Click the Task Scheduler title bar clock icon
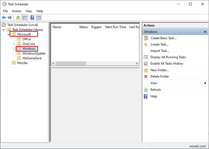209x149 pixels. (x=5, y=4)
